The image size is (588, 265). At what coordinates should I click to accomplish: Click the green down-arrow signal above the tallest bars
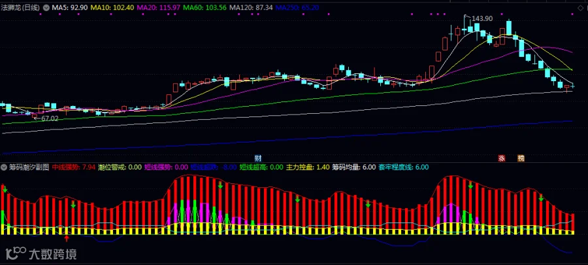[221, 185]
